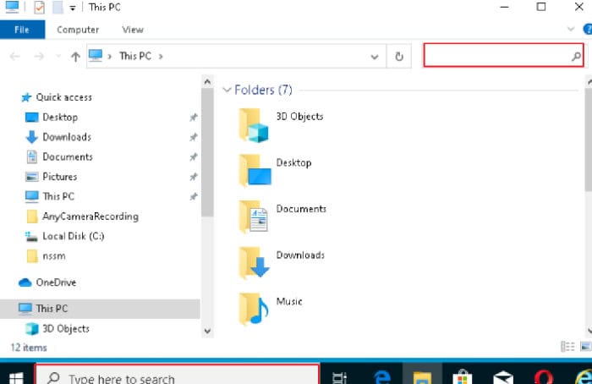This screenshot has height=384, width=592.
Task: Refresh the This PC view
Action: click(399, 57)
